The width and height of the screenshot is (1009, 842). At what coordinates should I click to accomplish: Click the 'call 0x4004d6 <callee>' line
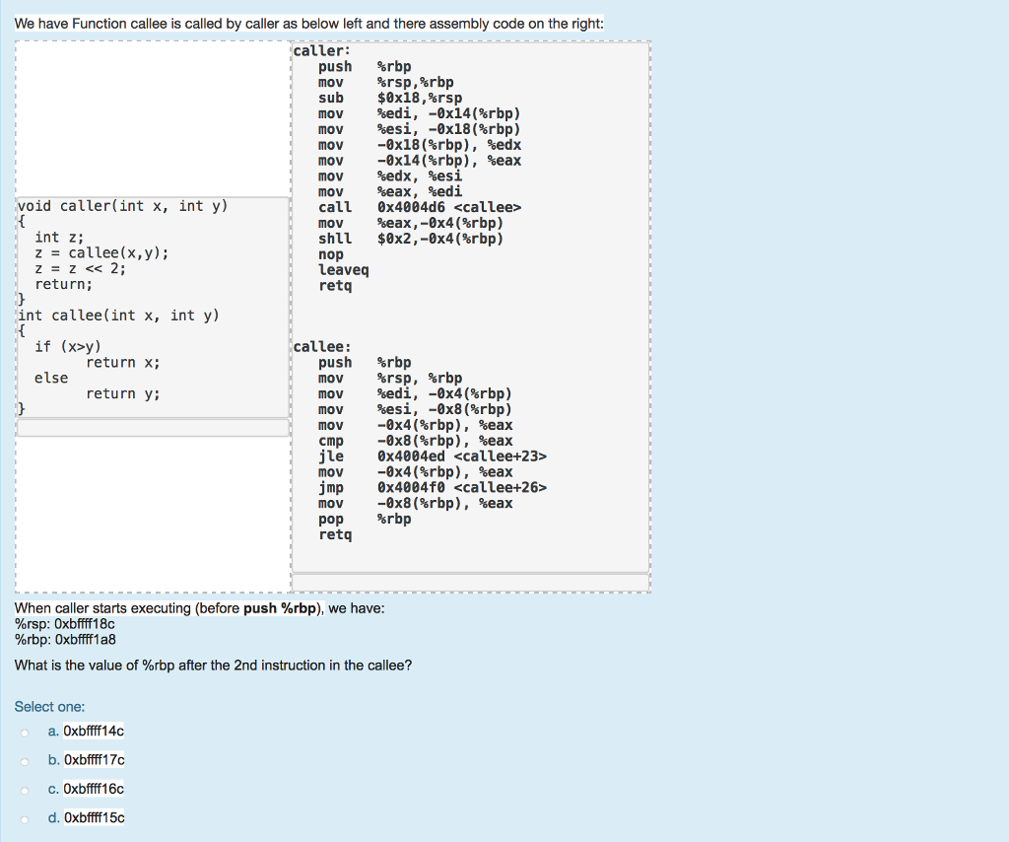pos(420,207)
